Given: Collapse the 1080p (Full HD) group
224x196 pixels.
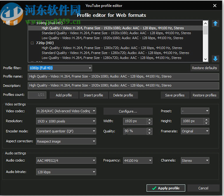Looking at the screenshot, I should pyautogui.click(x=32, y=23).
